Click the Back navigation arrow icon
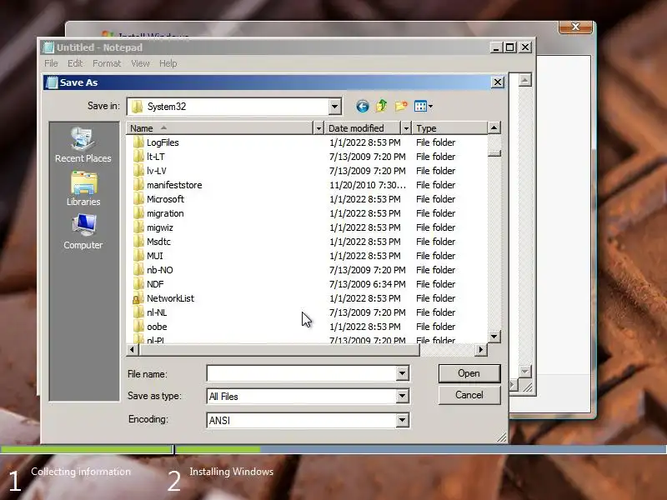This screenshot has width=667, height=500. tap(363, 107)
